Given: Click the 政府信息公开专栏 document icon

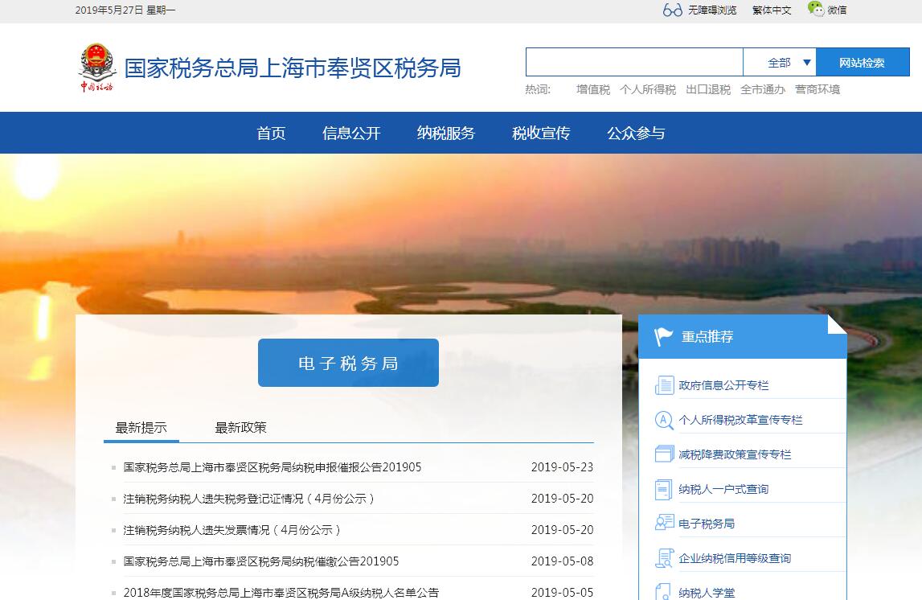Looking at the screenshot, I should pyautogui.click(x=664, y=385).
